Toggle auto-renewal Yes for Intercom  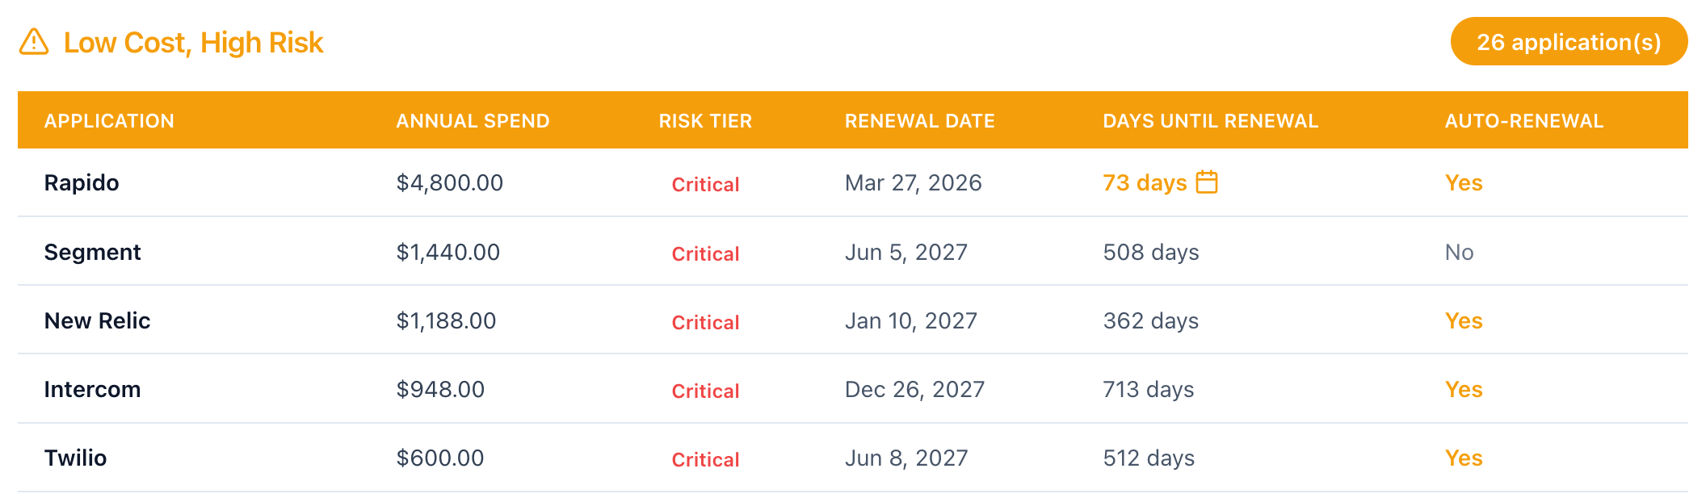1464,389
